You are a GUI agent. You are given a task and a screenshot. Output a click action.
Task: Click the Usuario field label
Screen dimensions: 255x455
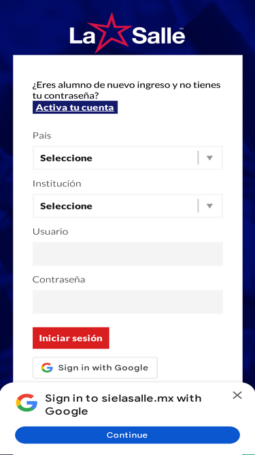pos(50,231)
